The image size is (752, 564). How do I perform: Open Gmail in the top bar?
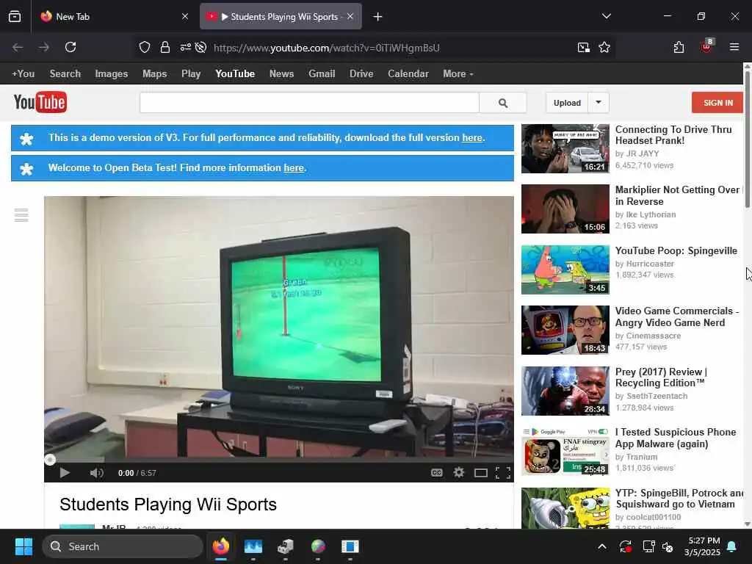[x=322, y=74]
